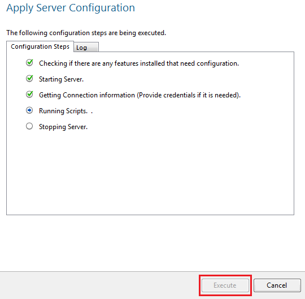Select the Configuration Steps tab
305x299 pixels.
(x=40, y=46)
